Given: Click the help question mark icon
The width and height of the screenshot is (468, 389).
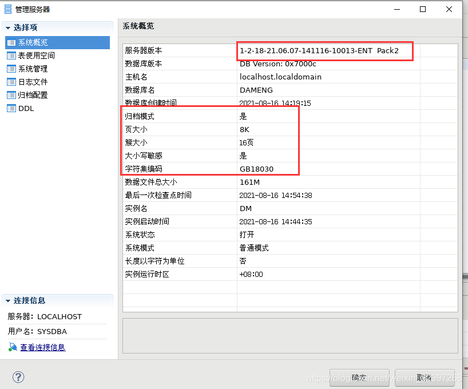Looking at the screenshot, I should point(18,377).
